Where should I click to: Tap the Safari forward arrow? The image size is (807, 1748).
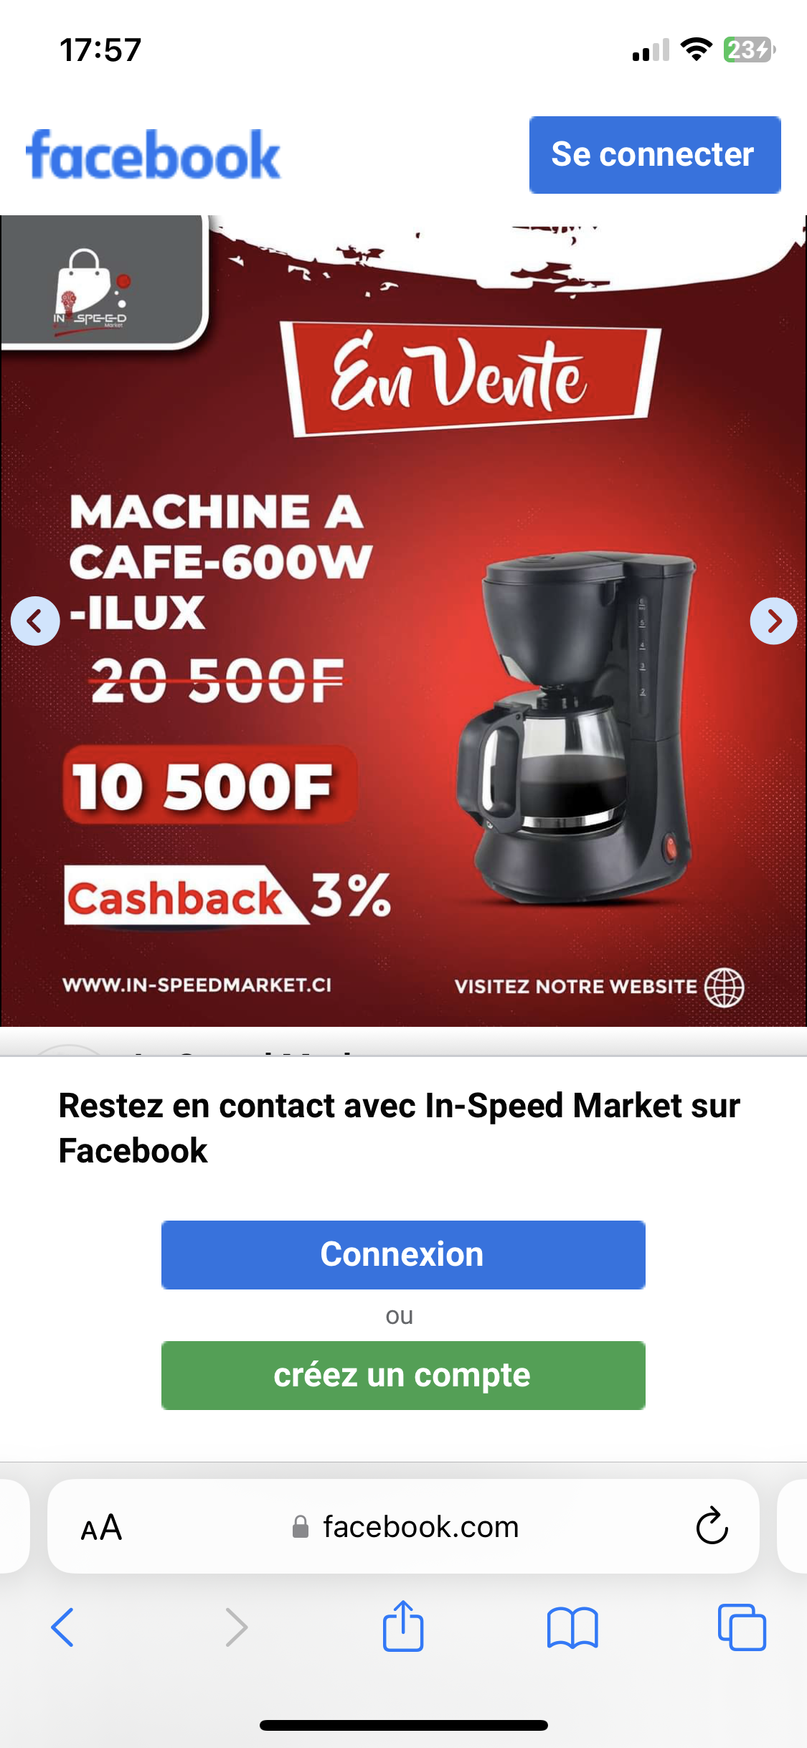236,1627
